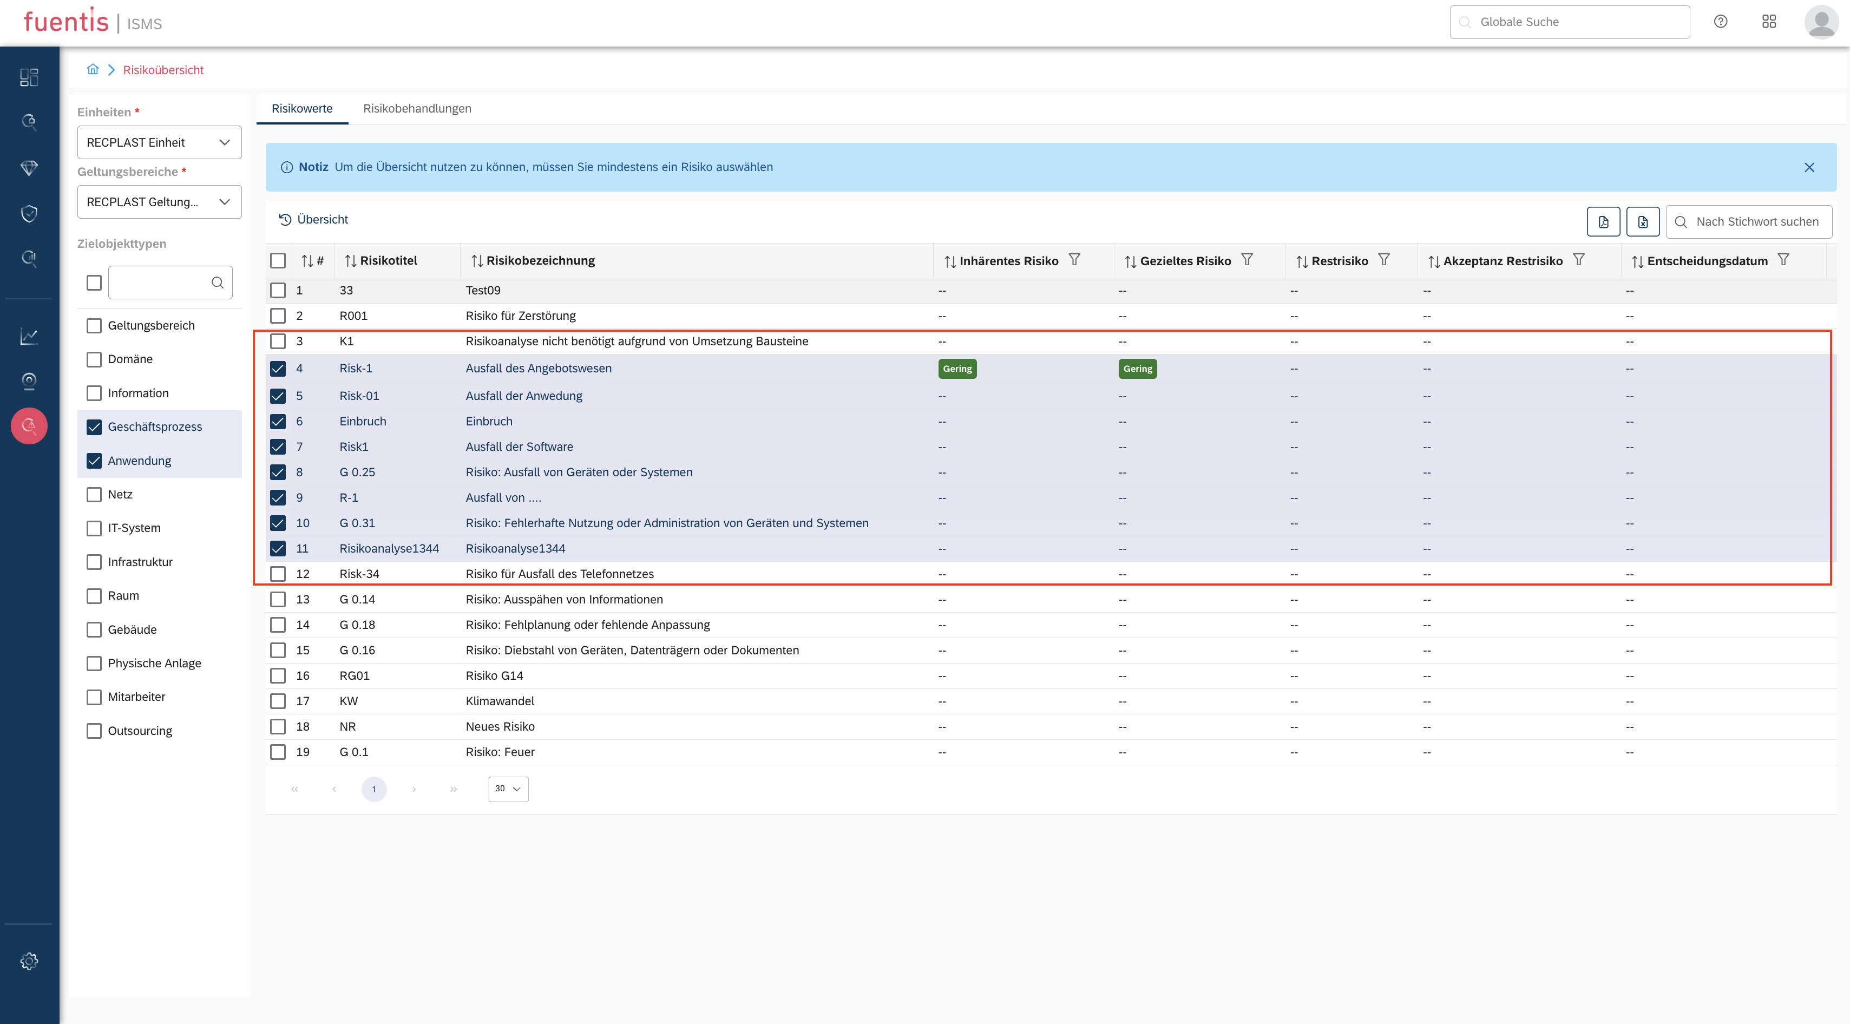Open filter for Inhärentes Risiko column
Image resolution: width=1850 pixels, height=1024 pixels.
[x=1074, y=260]
